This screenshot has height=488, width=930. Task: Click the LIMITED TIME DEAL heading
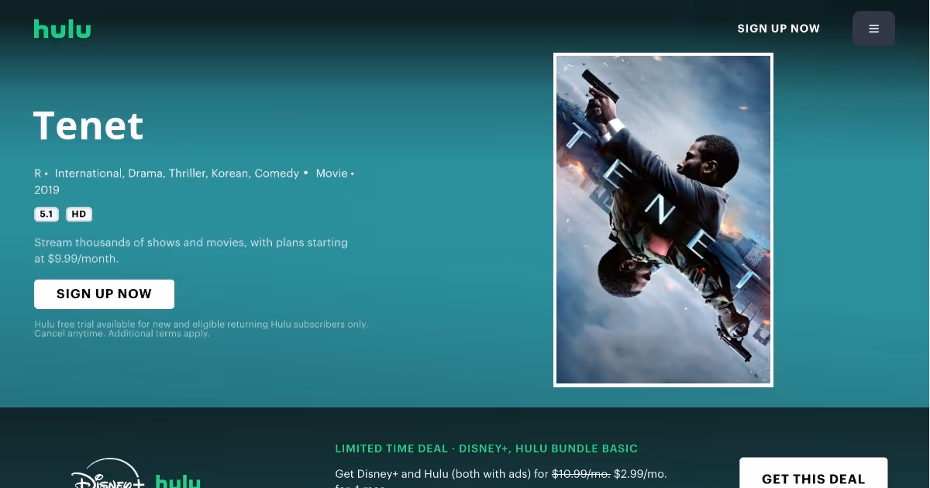pos(487,448)
